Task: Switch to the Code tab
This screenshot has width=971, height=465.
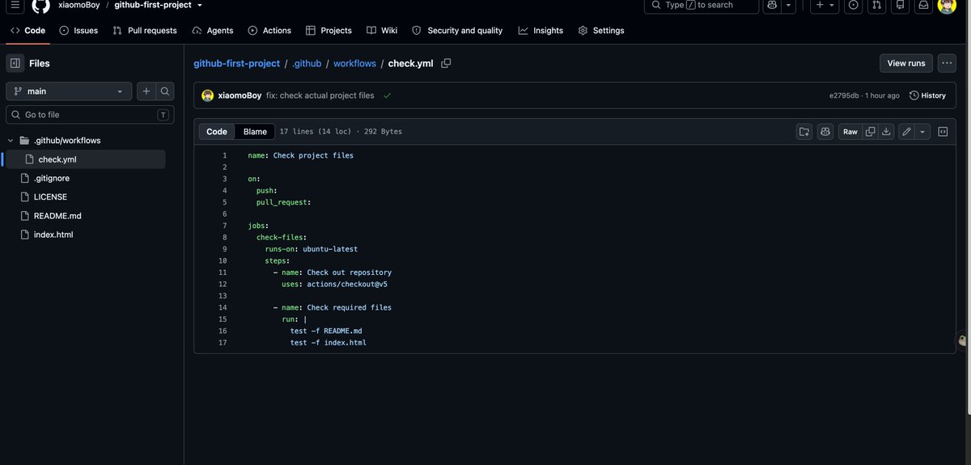Action: pyautogui.click(x=28, y=31)
